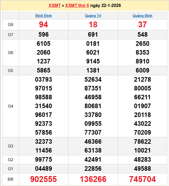Open Bình Định province link
The height and width of the screenshot is (186, 169).
[44, 16]
